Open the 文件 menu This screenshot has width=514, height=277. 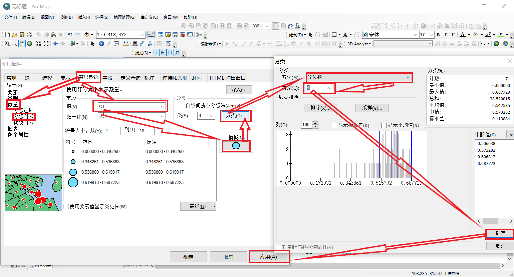(11, 17)
